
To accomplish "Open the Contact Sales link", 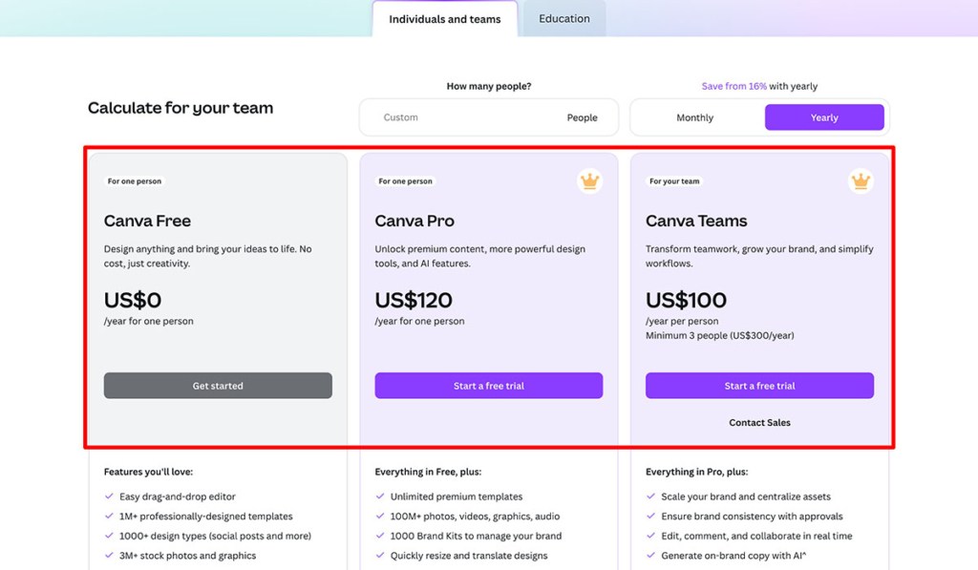I will pyautogui.click(x=759, y=422).
